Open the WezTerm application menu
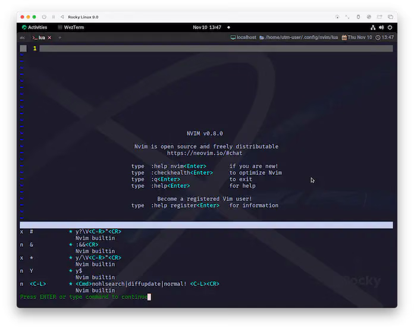This screenshot has height=330, width=414. point(71,27)
